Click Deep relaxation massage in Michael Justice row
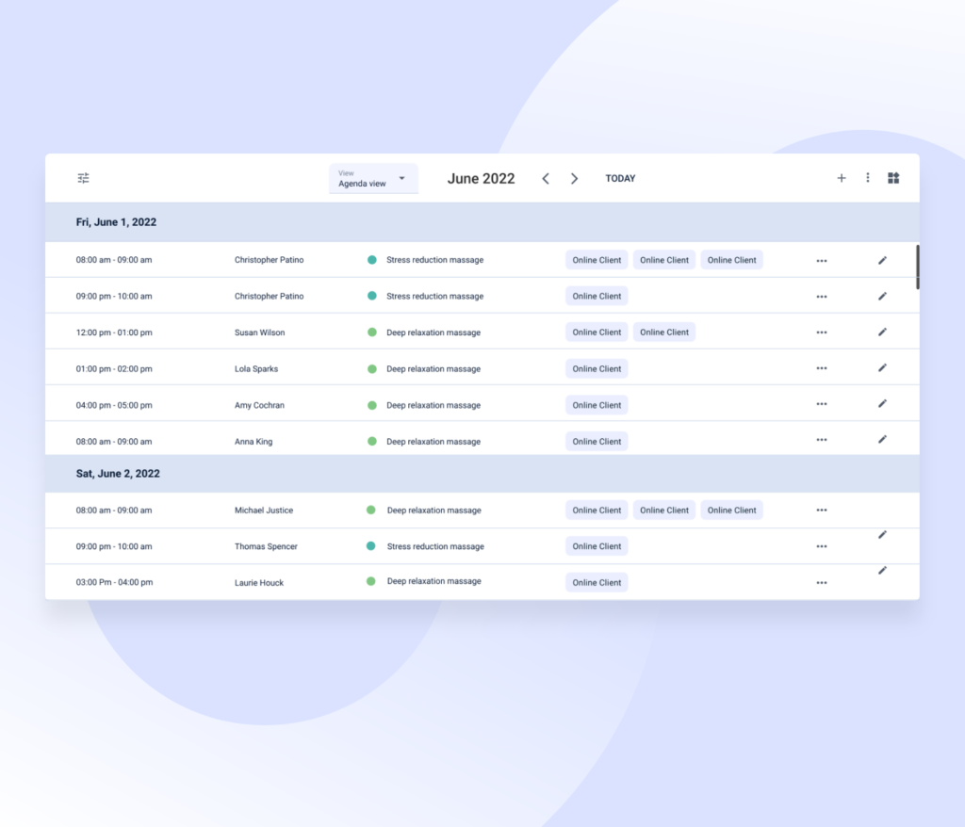965x827 pixels. pyautogui.click(x=433, y=511)
